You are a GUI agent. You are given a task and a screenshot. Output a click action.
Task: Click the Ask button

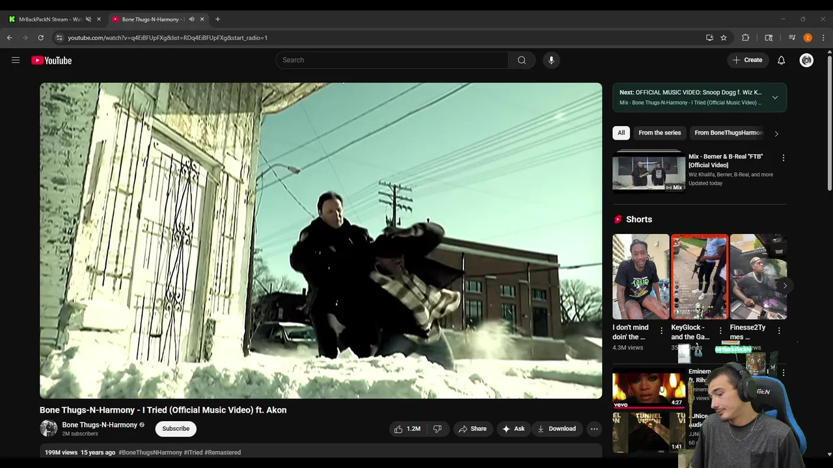click(x=513, y=428)
